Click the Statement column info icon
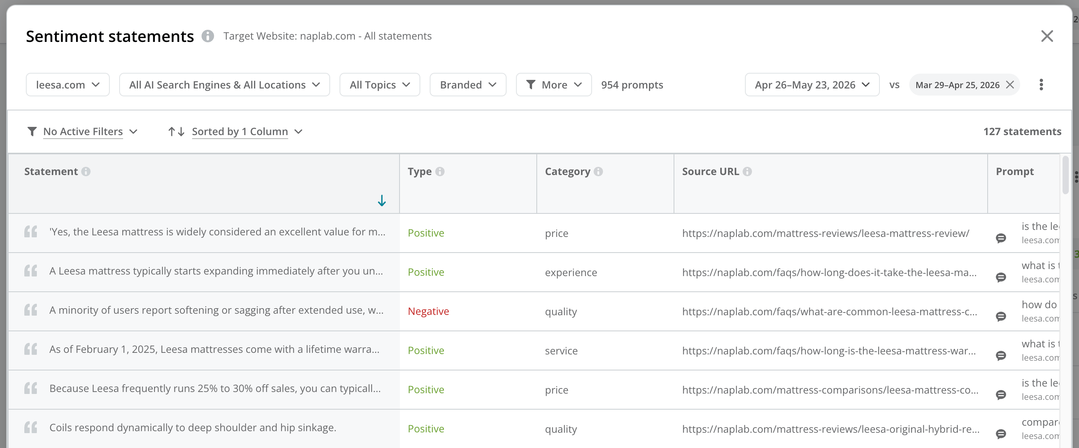The image size is (1079, 448). click(86, 172)
